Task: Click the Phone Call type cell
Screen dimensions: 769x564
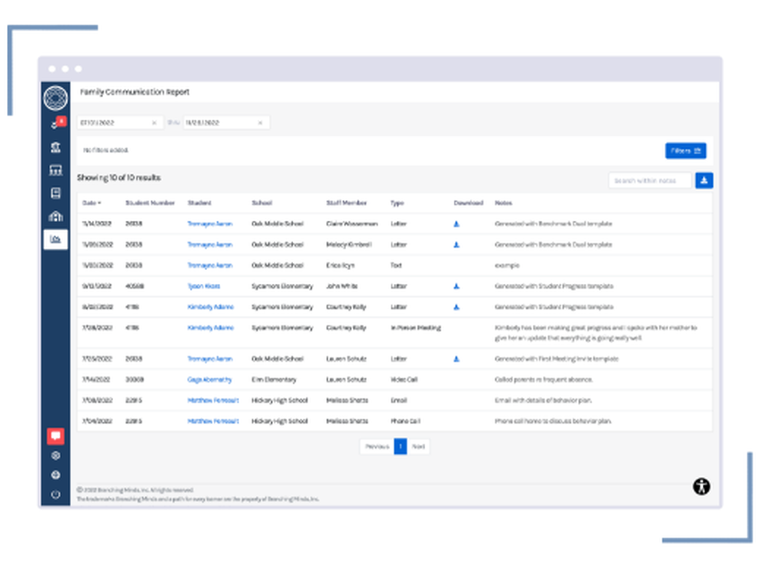Action: coord(405,421)
